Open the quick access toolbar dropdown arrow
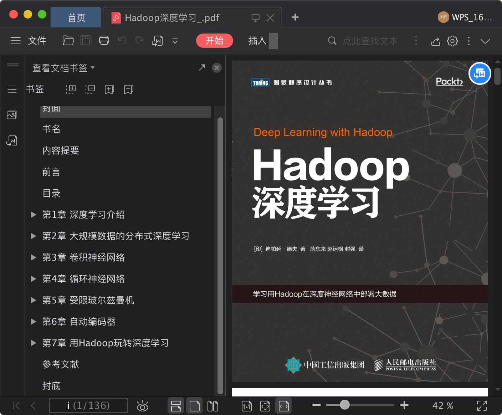Screen dimensions: 502x415 (x=175, y=41)
